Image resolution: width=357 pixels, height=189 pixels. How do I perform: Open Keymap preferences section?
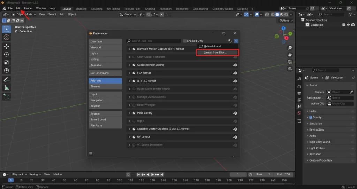click(x=105, y=106)
